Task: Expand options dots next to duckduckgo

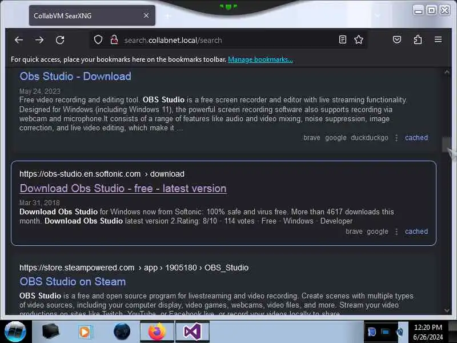Action: [x=396, y=138]
